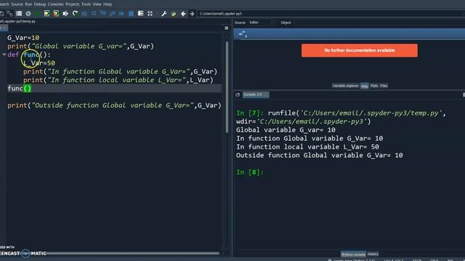Run the file with green play icon

coord(37,14)
